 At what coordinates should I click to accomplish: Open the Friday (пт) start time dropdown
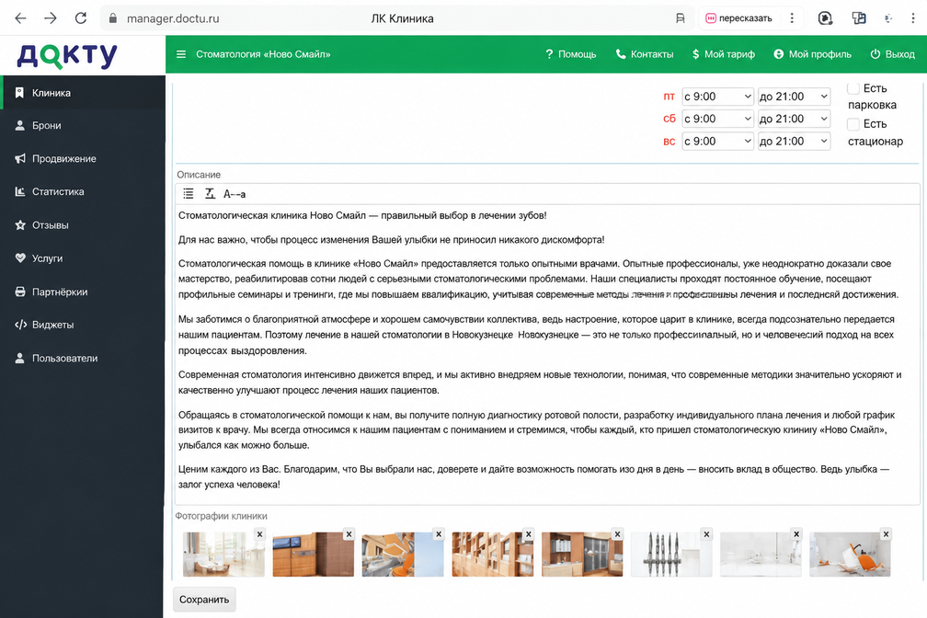coord(717,97)
